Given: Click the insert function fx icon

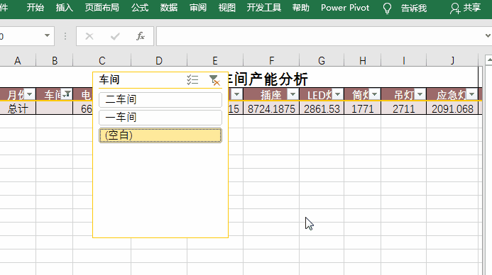Looking at the screenshot, I should coord(141,36).
